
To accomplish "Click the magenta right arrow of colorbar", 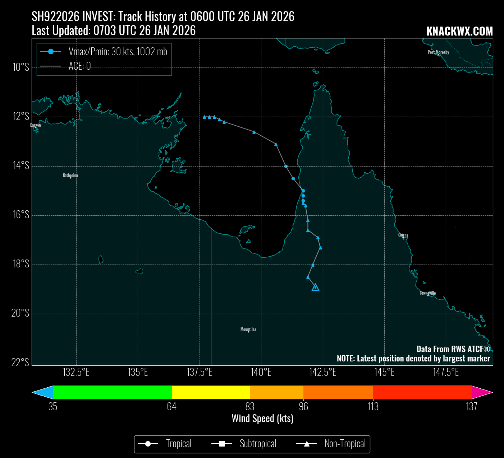I will pos(482,392).
